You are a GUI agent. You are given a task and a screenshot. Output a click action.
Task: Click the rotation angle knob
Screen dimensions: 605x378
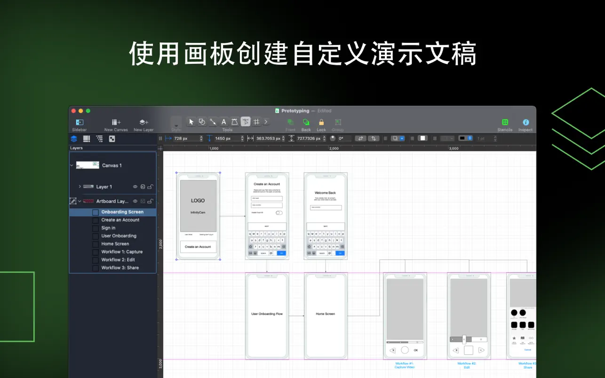(333, 139)
